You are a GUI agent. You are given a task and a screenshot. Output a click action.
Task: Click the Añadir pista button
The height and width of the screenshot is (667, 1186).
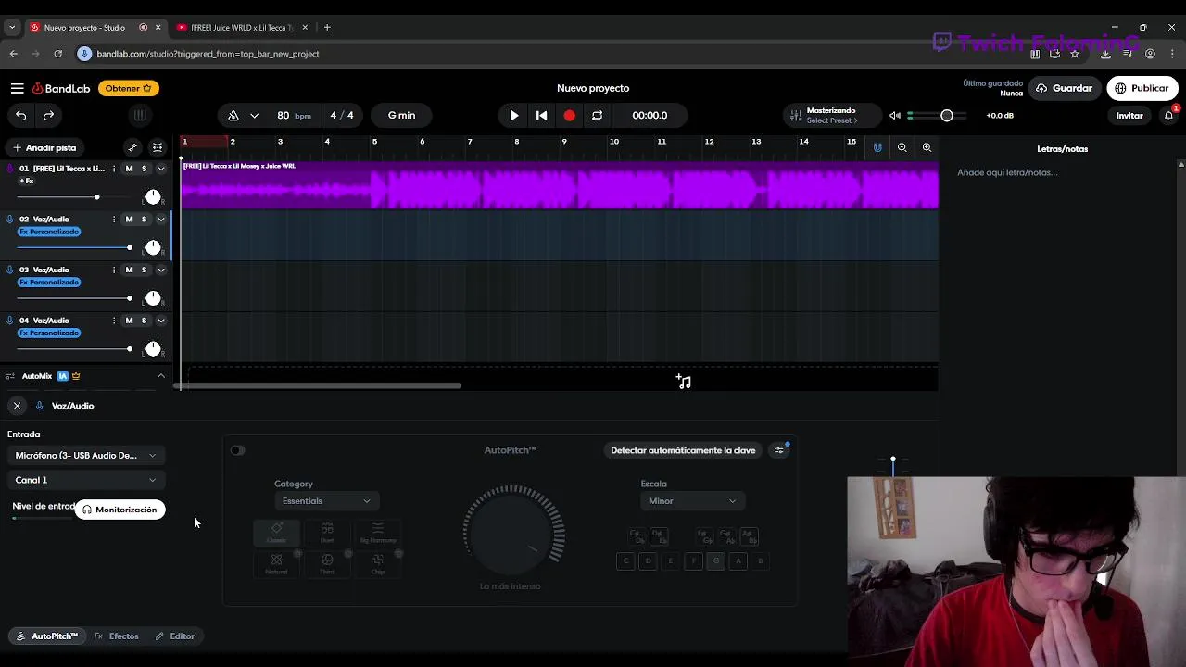[44, 147]
